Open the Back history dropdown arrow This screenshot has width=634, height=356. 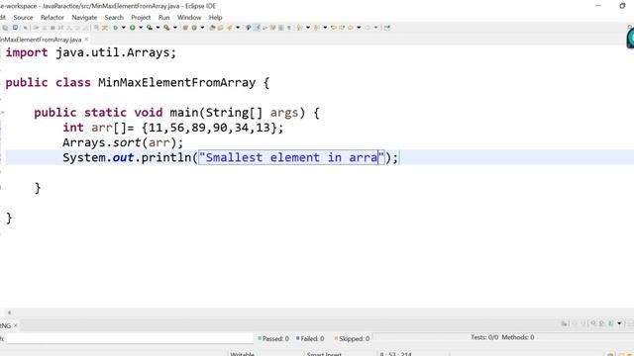tap(359, 28)
